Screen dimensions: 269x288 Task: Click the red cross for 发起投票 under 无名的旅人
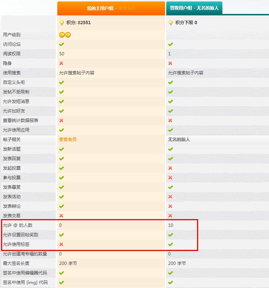[170, 168]
